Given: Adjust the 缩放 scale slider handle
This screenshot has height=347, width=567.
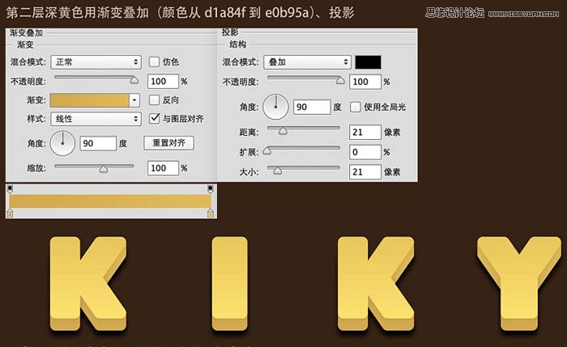Looking at the screenshot, I should click(x=104, y=169).
